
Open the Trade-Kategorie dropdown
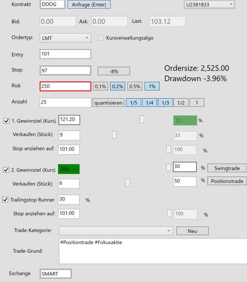point(116,231)
